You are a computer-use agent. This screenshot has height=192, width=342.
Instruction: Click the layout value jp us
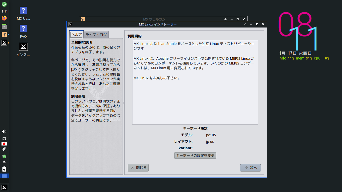tap(210, 141)
